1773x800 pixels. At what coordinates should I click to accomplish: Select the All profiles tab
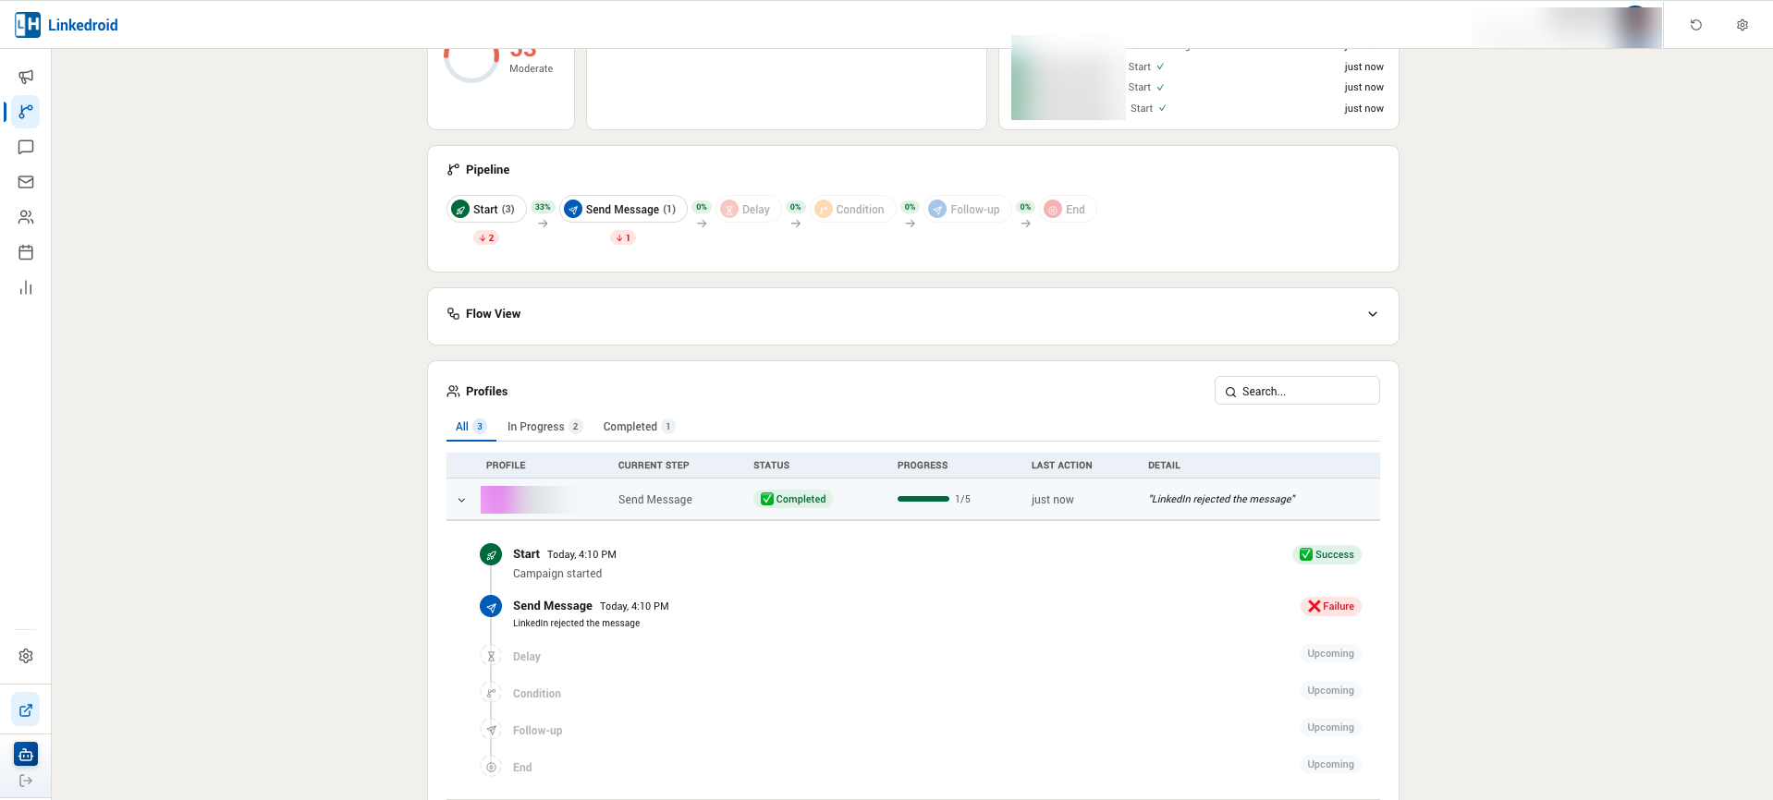coord(471,427)
